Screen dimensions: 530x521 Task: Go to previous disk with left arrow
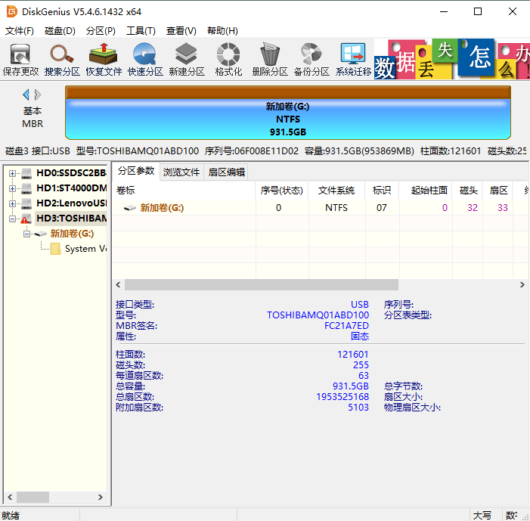[26, 95]
